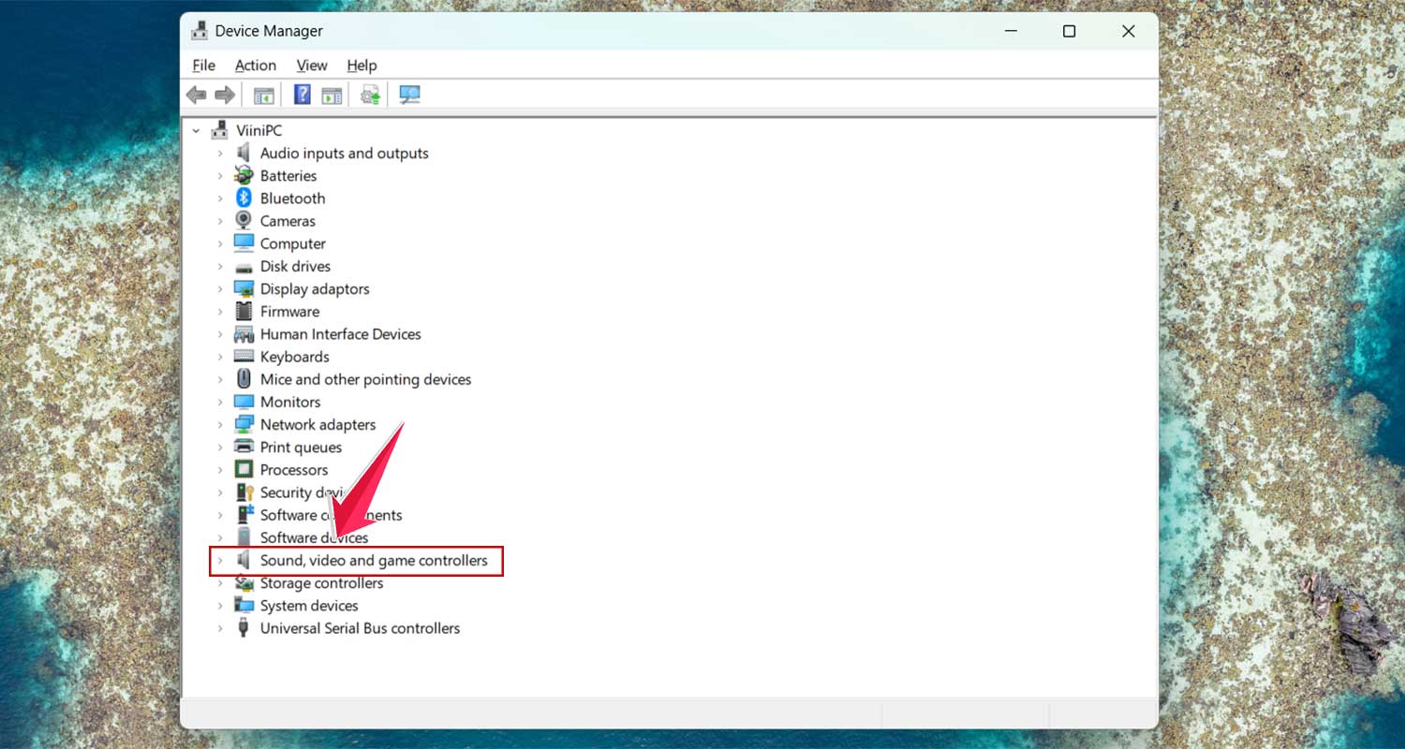Click the Device Manager title bar icon
The width and height of the screenshot is (1405, 749).
[x=200, y=30]
